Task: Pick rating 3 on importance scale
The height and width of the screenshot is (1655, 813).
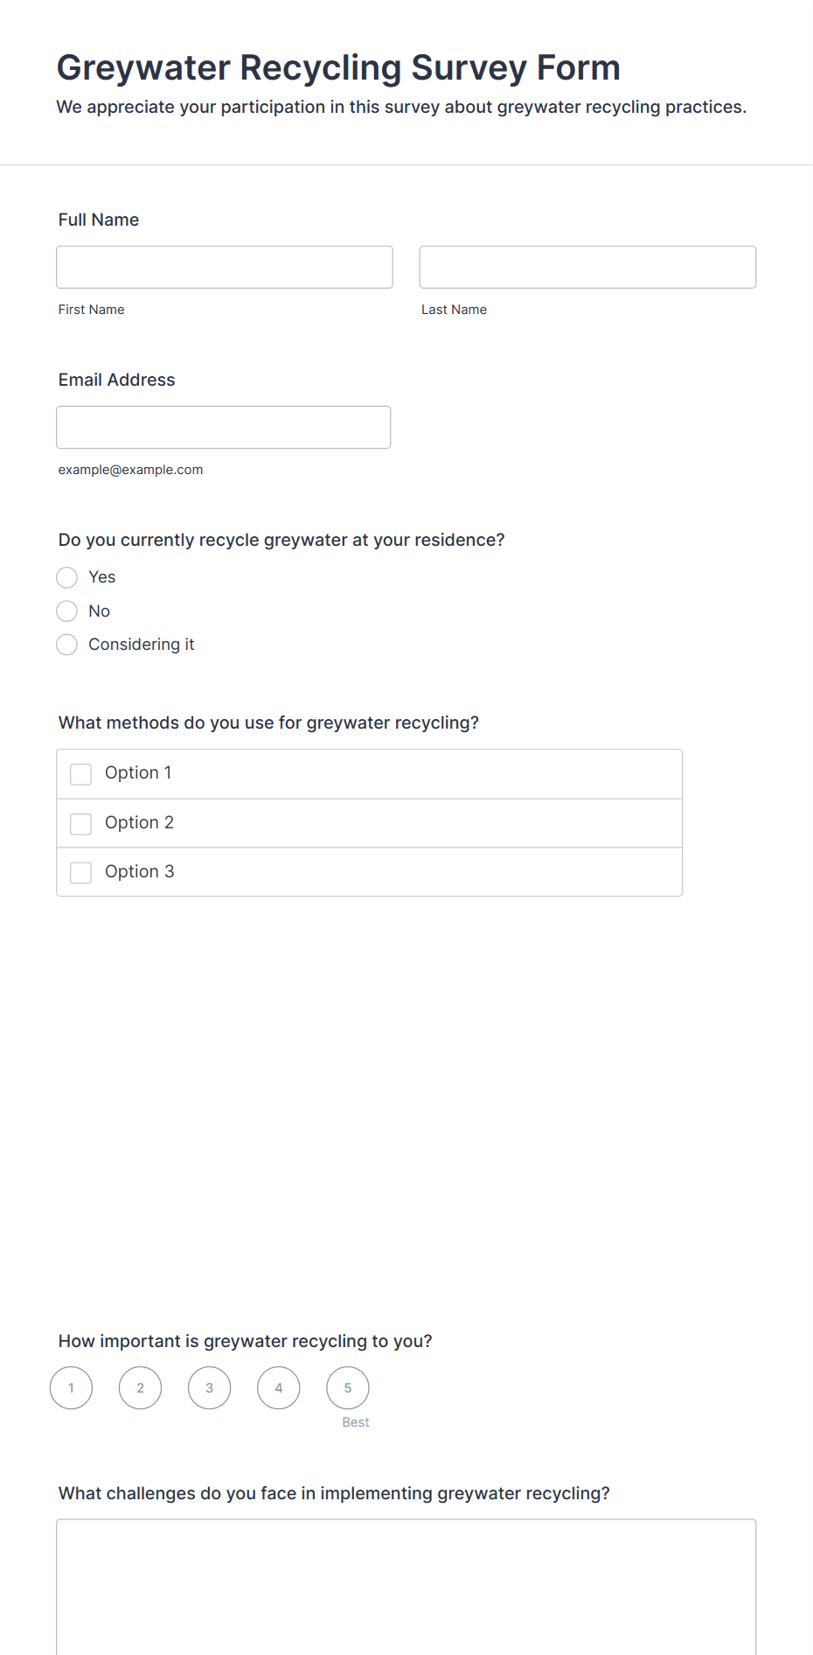Action: [x=210, y=1388]
